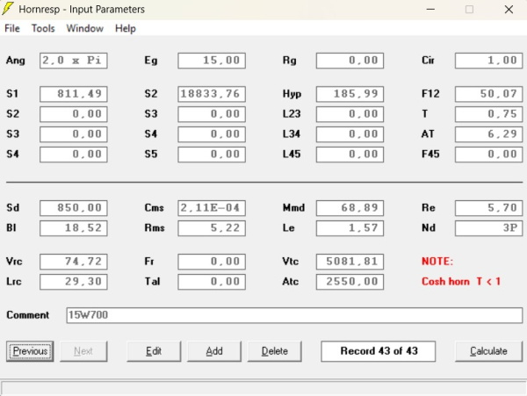Select the S1 field containing 811,49
The width and height of the screenshot is (527, 396).
pyautogui.click(x=73, y=95)
